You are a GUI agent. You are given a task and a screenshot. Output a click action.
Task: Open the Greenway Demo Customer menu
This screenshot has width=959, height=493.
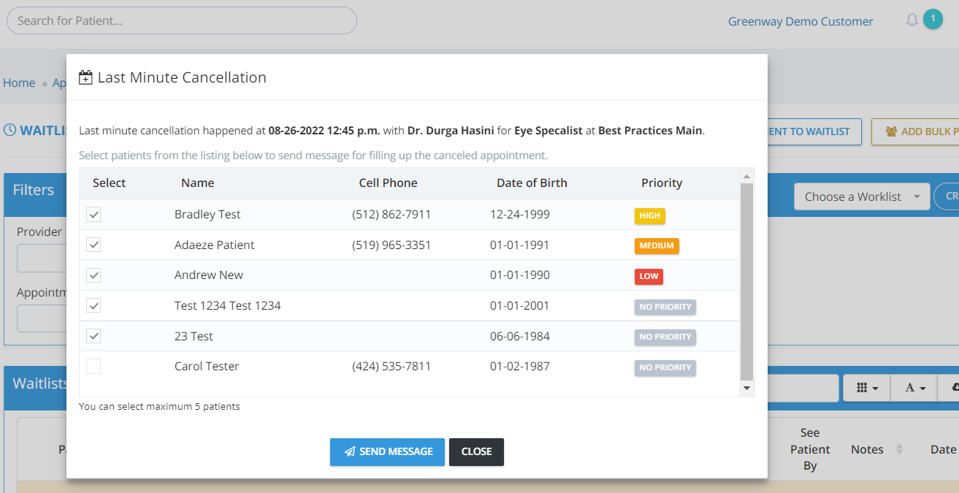pos(800,21)
